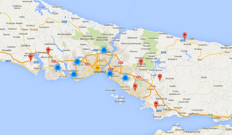This screenshot has height=135, width=232.
Task: Click the red pin near Karaağaç
Action: coord(48,51)
